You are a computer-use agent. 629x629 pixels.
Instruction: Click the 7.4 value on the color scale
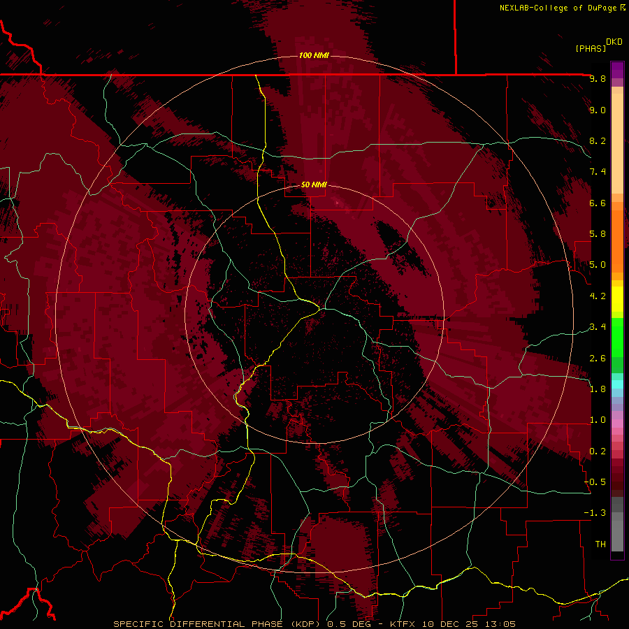pos(598,172)
